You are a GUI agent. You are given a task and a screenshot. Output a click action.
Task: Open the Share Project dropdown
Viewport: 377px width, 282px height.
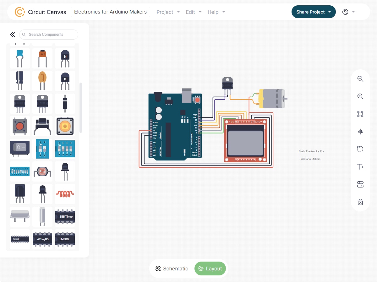tap(313, 12)
